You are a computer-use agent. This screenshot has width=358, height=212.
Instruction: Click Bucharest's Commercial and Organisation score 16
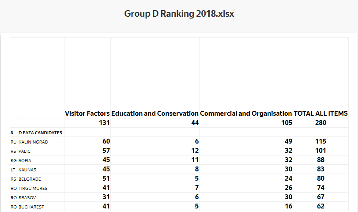(x=288, y=206)
